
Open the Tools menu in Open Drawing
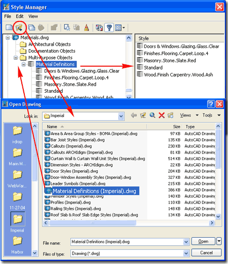(212, 116)
